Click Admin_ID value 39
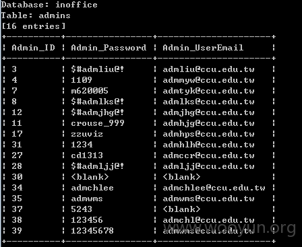This screenshot has height=247, width=302. 17,231
